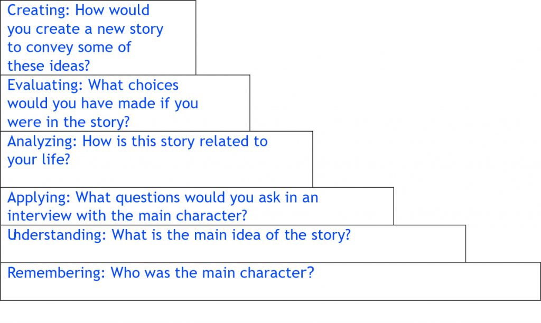Click the text "to convey some of"
The width and height of the screenshot is (541, 323).
69,48
